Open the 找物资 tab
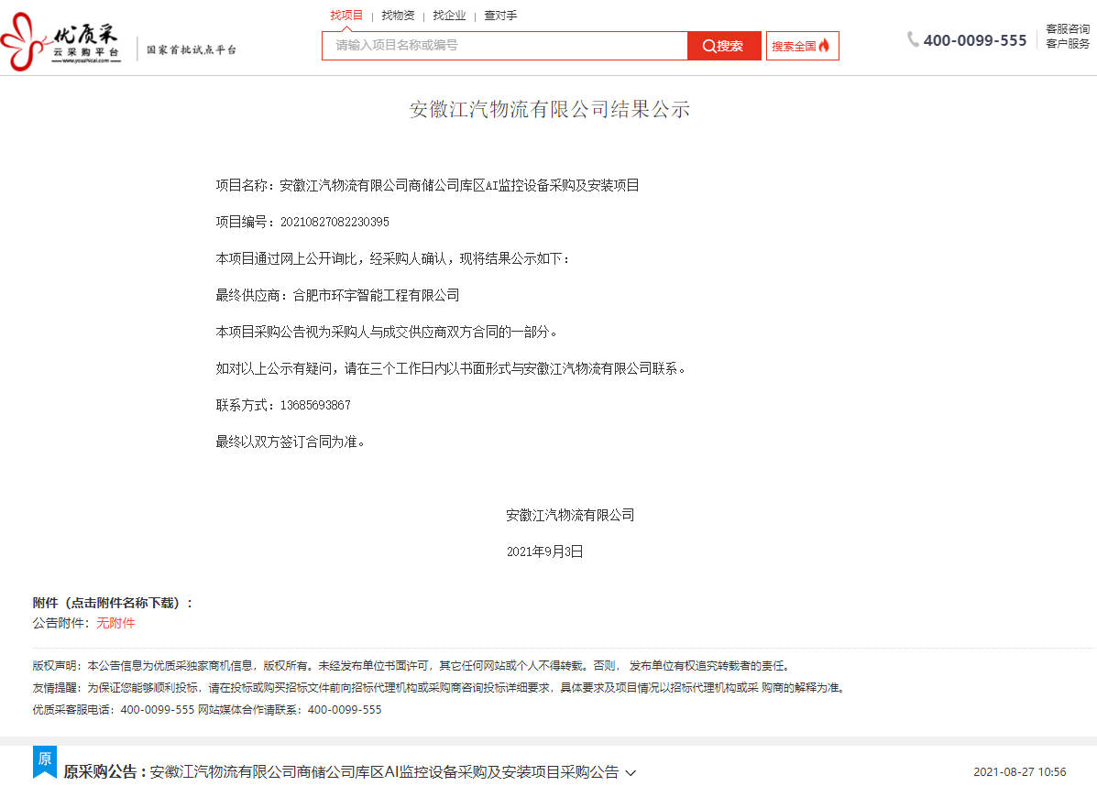1097x786 pixels. [398, 15]
